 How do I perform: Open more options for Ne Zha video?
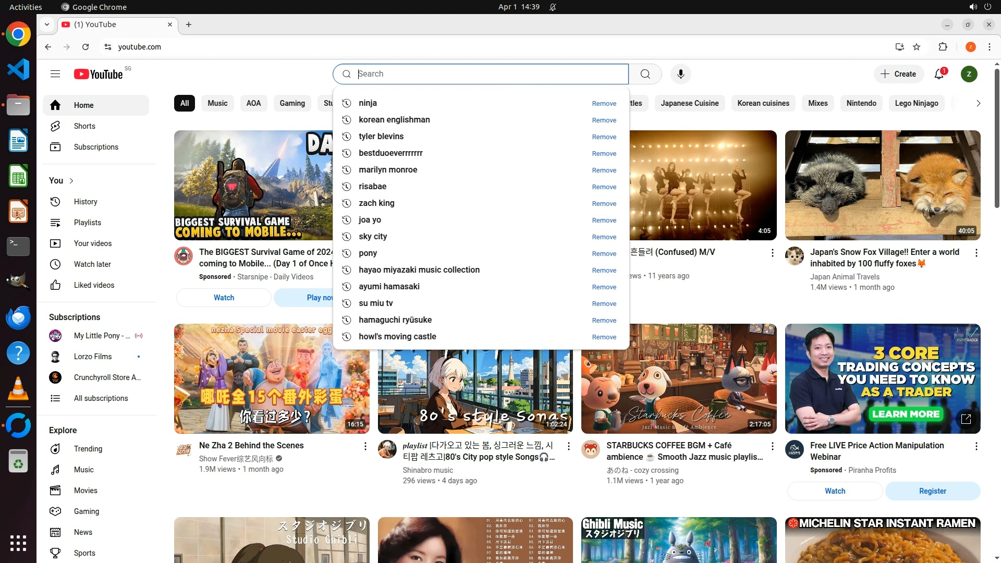[x=365, y=446]
